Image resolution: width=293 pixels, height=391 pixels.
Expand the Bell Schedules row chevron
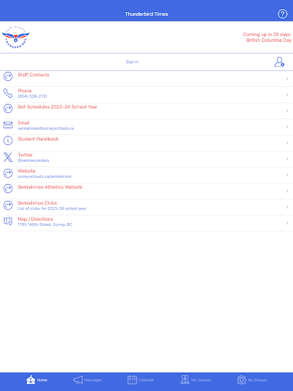coord(287,111)
